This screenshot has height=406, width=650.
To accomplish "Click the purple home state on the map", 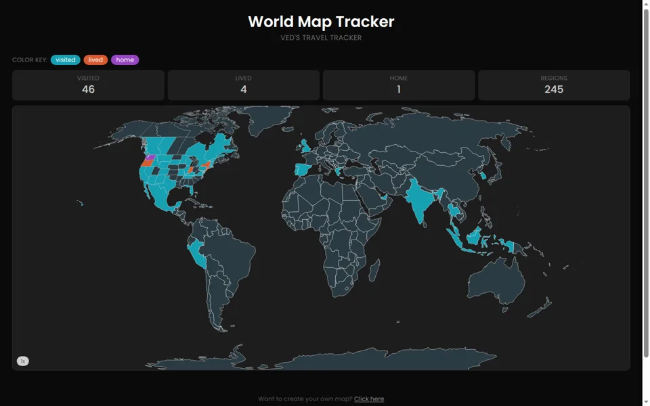I will click(x=150, y=158).
